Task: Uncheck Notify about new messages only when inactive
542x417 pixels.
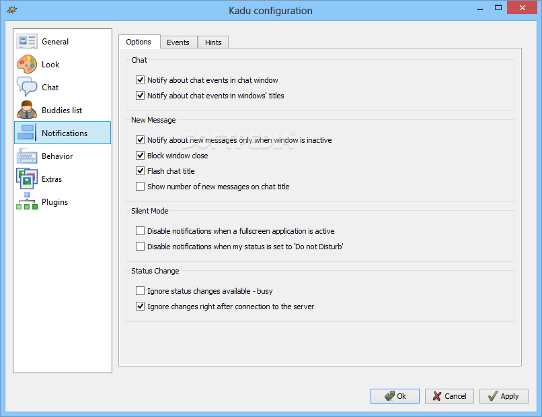Action: click(x=140, y=140)
